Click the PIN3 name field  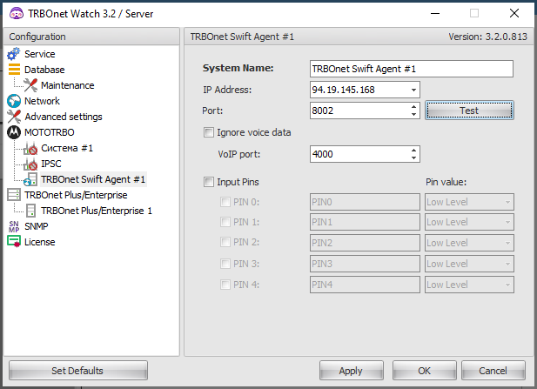point(365,264)
